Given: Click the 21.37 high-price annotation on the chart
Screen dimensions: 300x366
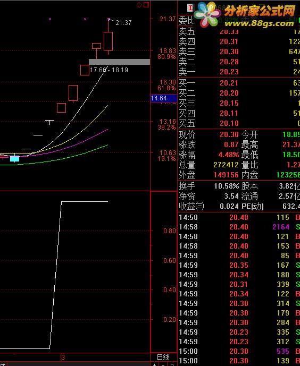Looking at the screenshot, I should coord(123,23).
